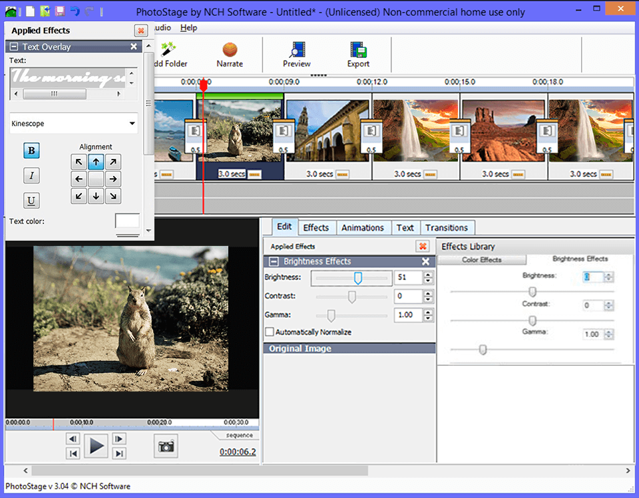Remove the Brightness Effects applied effect
Image resolution: width=639 pixels, height=498 pixels.
point(425,261)
